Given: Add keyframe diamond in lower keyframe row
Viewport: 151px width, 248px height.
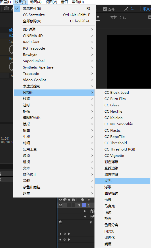Looking at the screenshot, I should (x=65, y=240).
